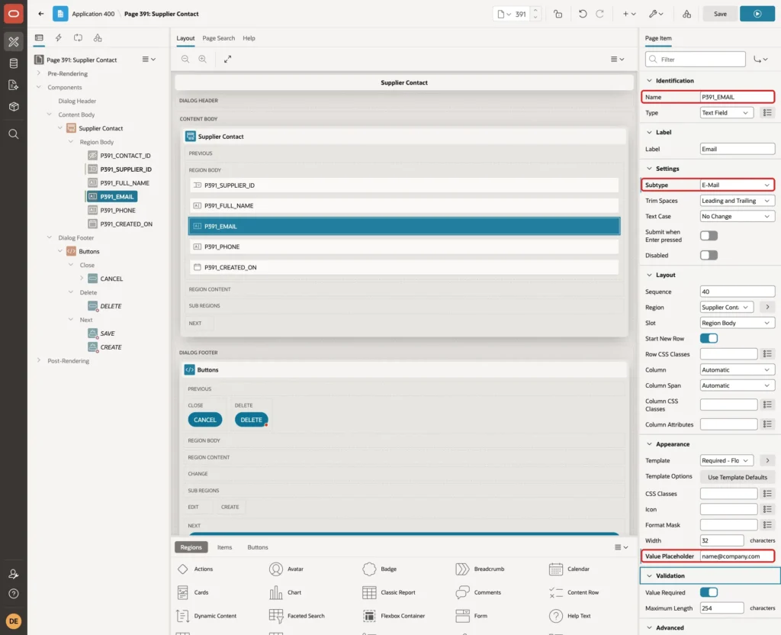Click Save and Run Page button
The height and width of the screenshot is (635, 781).
[x=757, y=14]
